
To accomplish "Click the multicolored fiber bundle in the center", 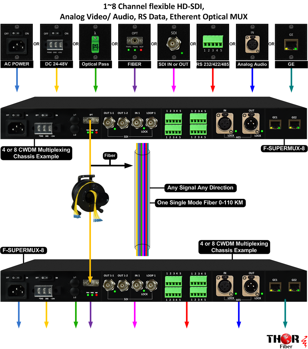I will (143, 200).
